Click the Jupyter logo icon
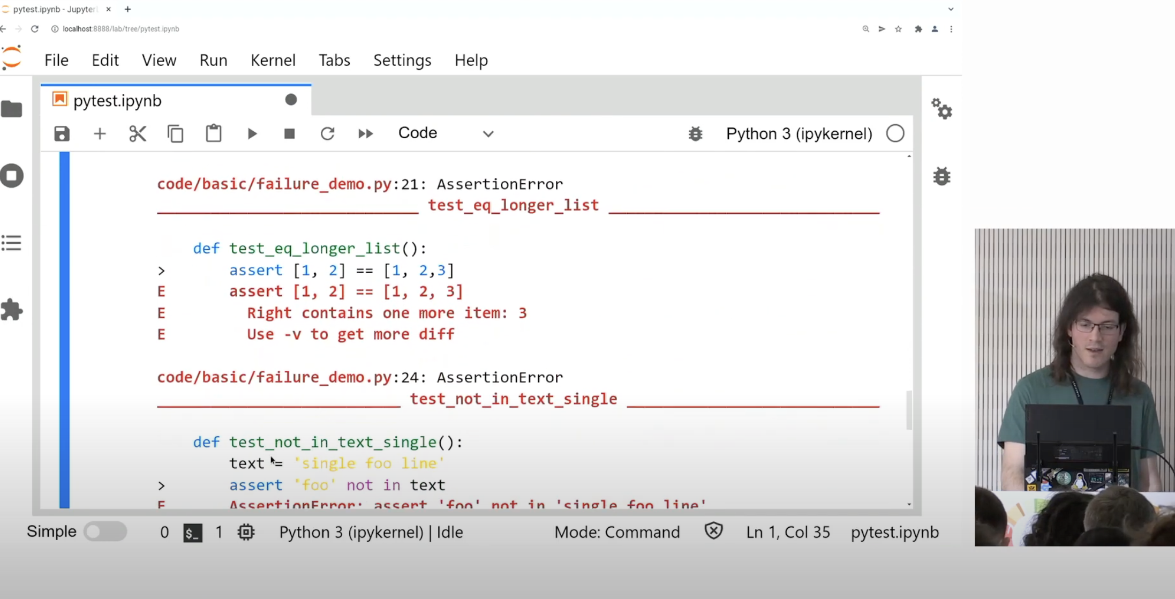 pyautogui.click(x=11, y=57)
